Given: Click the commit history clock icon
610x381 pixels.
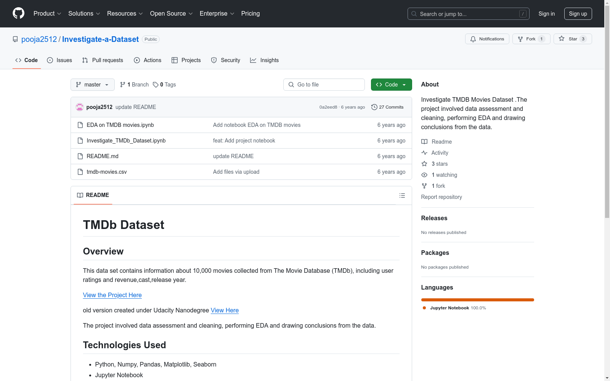Looking at the screenshot, I should click(374, 107).
